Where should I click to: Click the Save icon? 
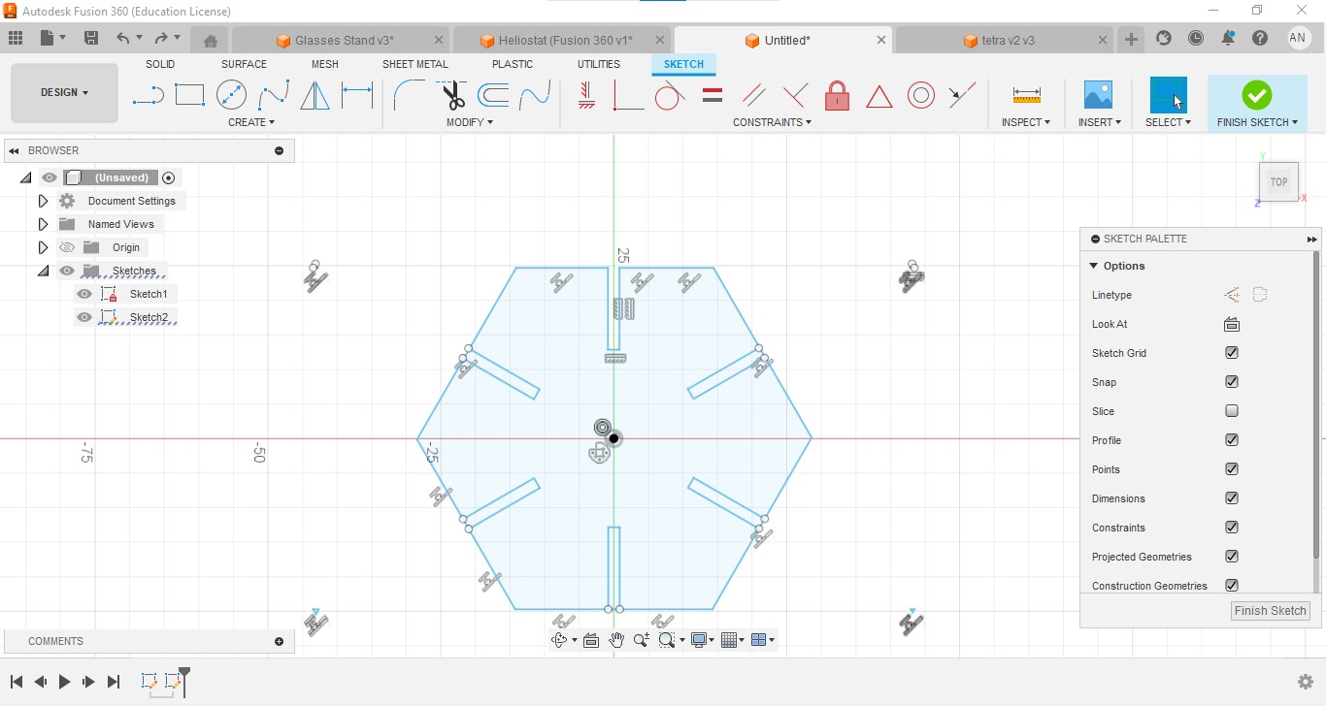point(90,39)
